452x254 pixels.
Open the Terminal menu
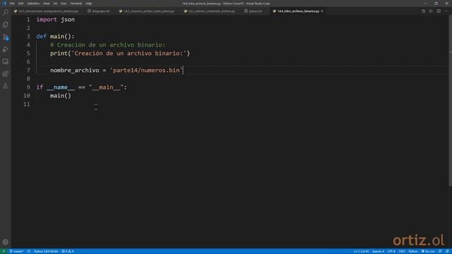pyautogui.click(x=76, y=4)
